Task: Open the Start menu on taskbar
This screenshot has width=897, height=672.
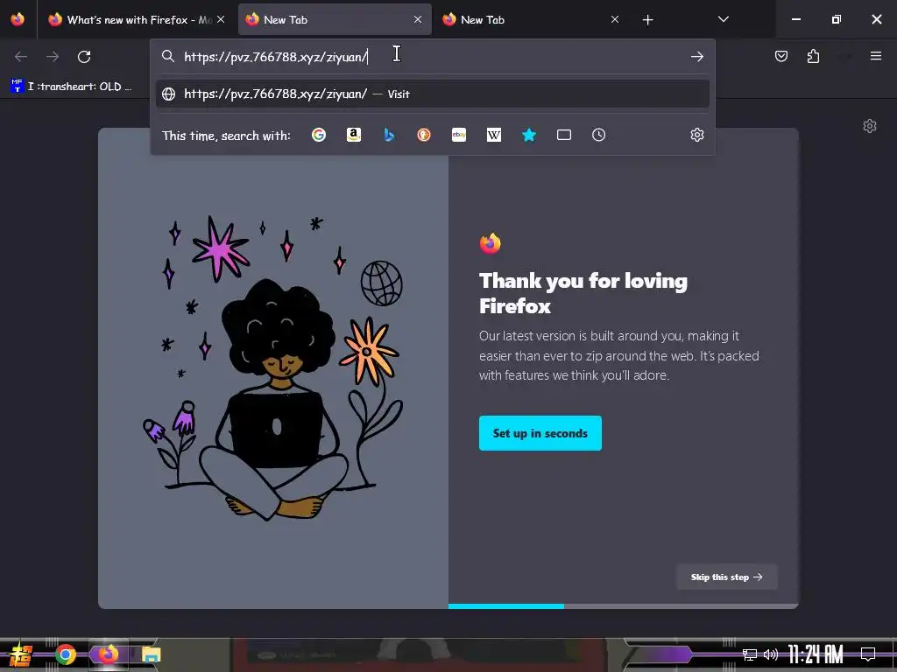Action: (21, 654)
